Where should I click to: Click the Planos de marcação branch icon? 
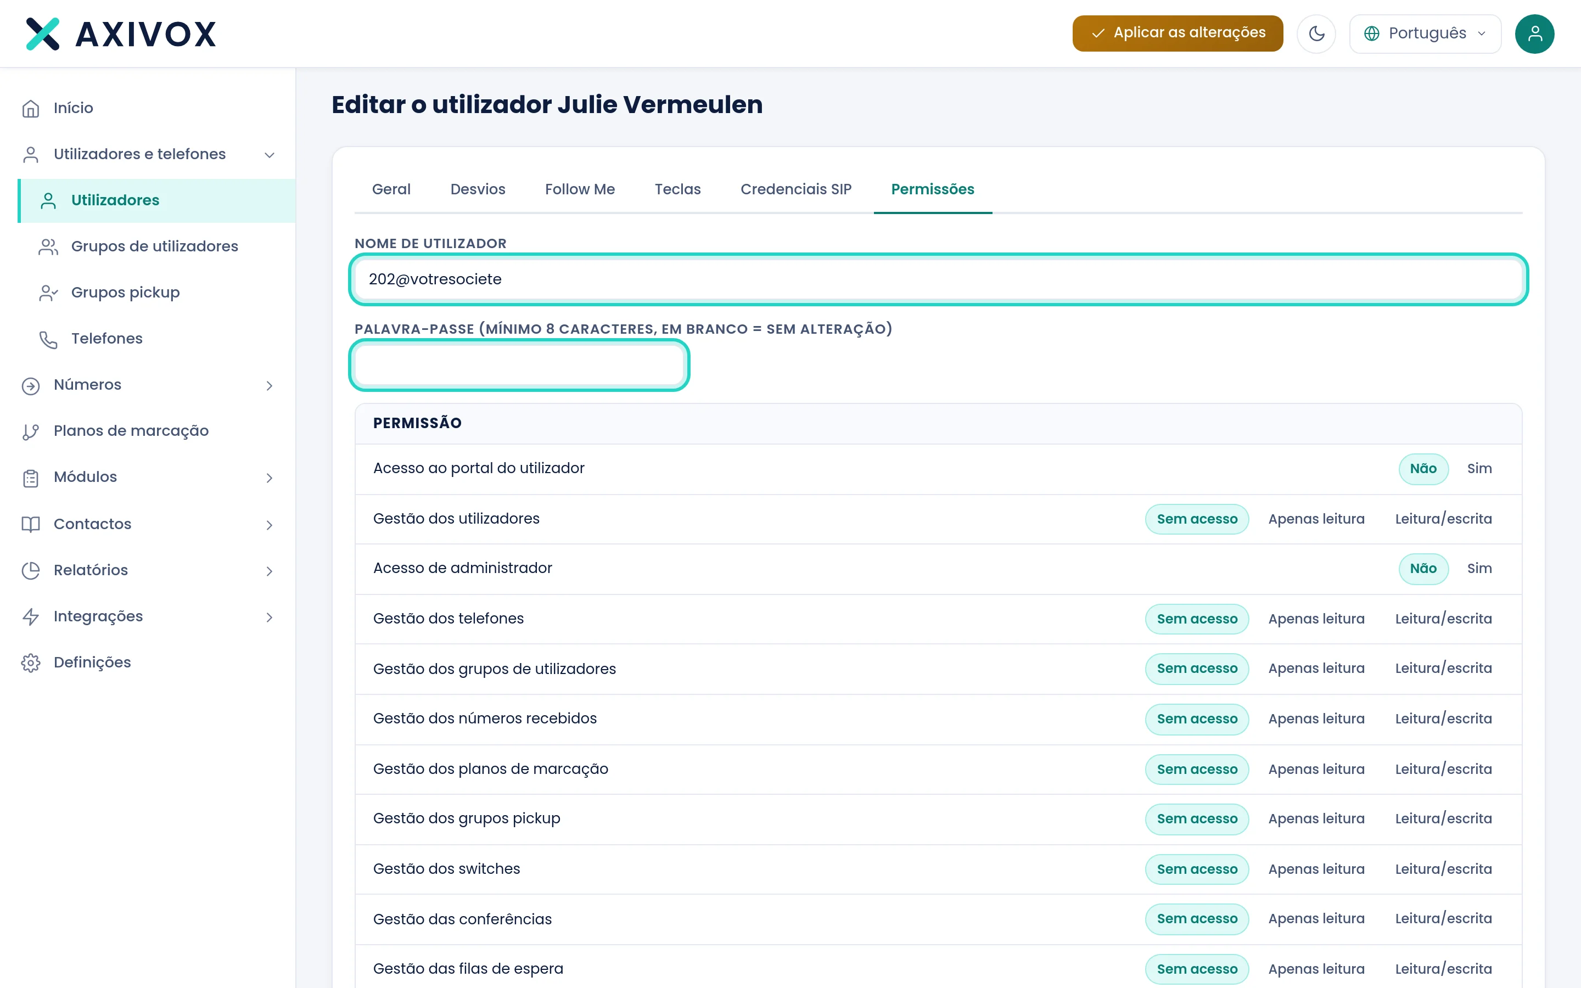[x=31, y=431]
